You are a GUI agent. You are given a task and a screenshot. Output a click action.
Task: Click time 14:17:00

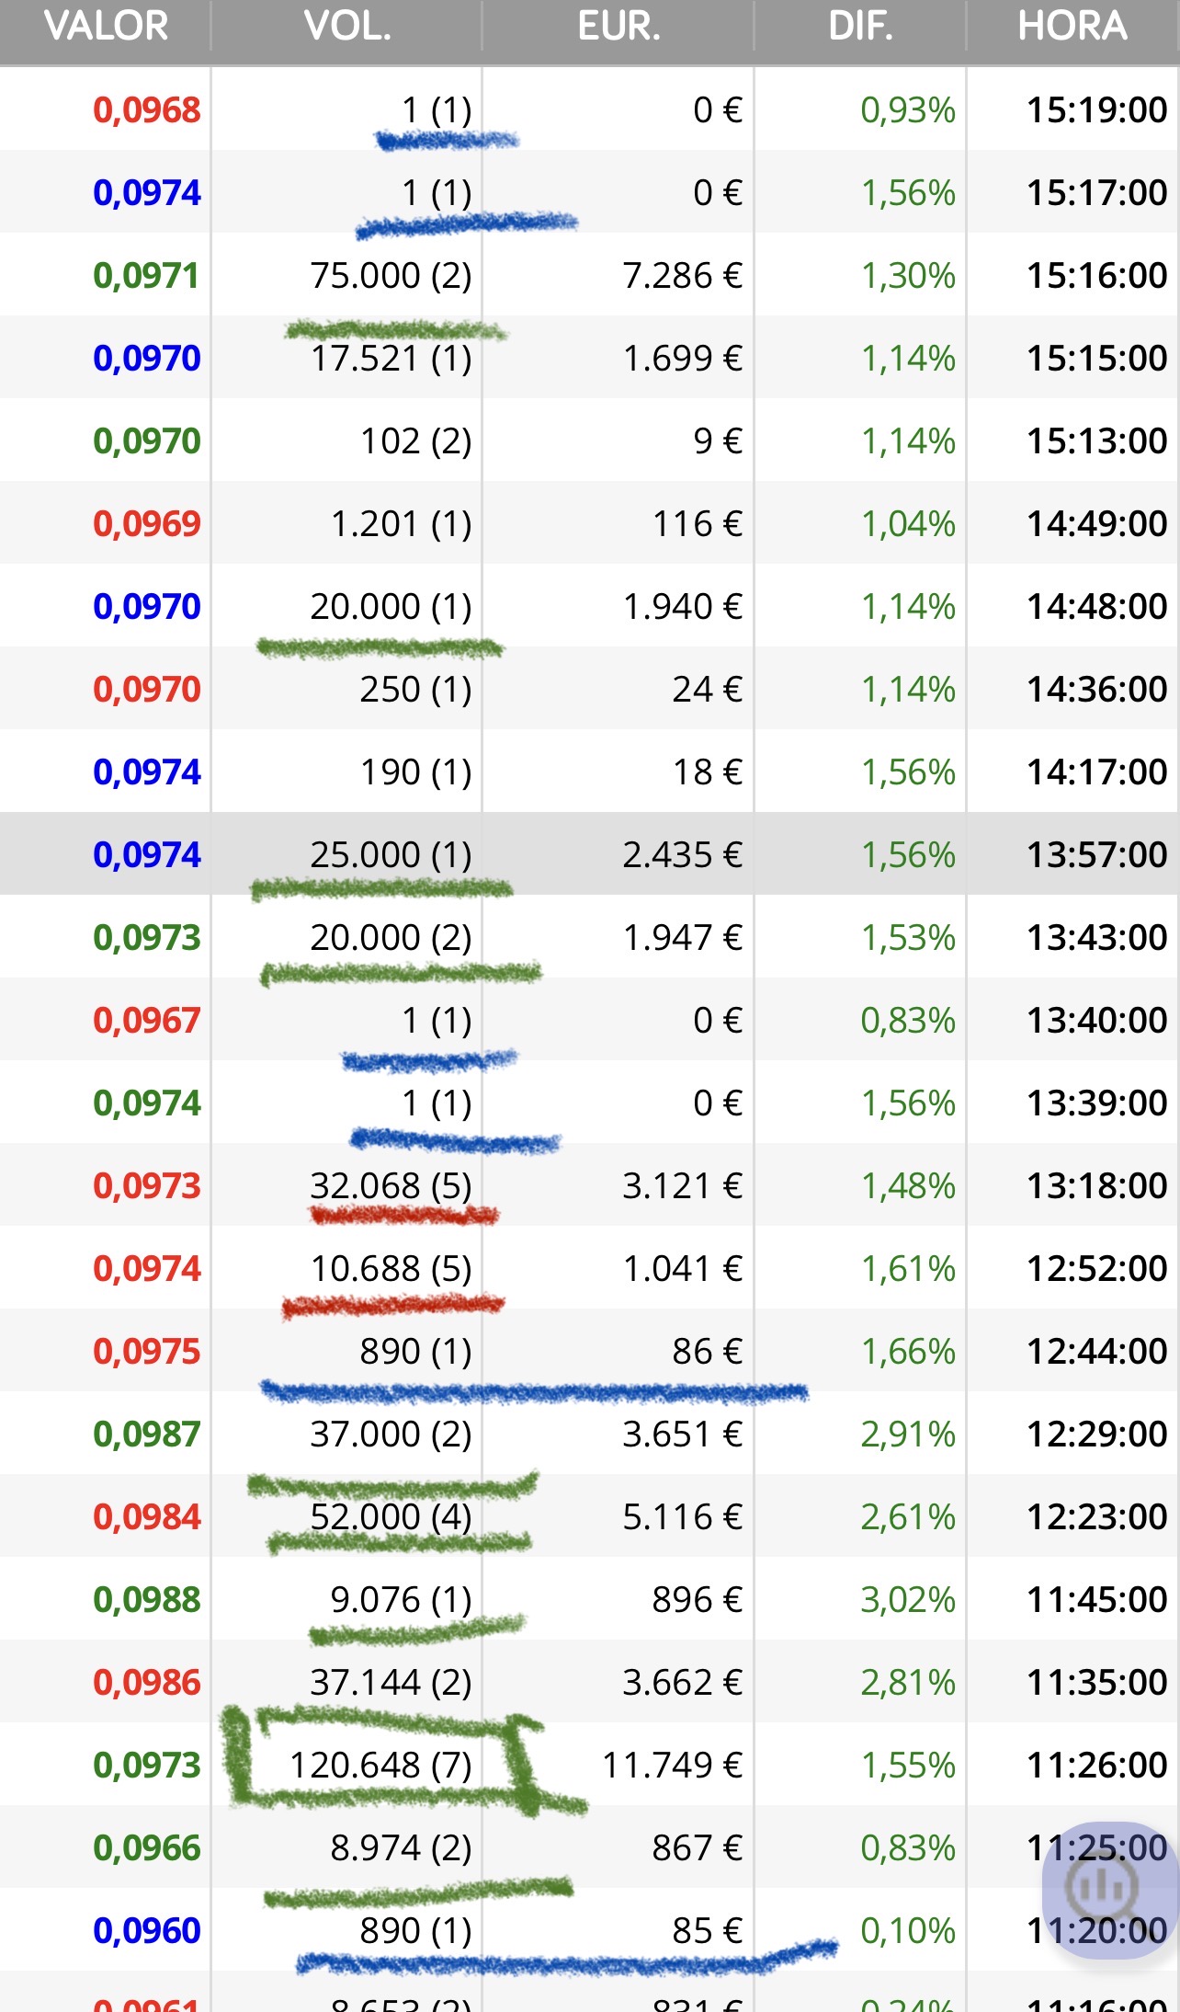(x=1096, y=772)
